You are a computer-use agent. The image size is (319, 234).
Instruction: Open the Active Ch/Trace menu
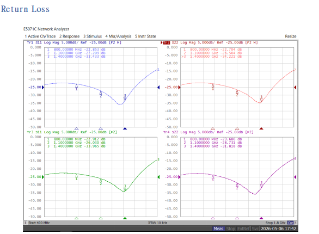(40, 36)
